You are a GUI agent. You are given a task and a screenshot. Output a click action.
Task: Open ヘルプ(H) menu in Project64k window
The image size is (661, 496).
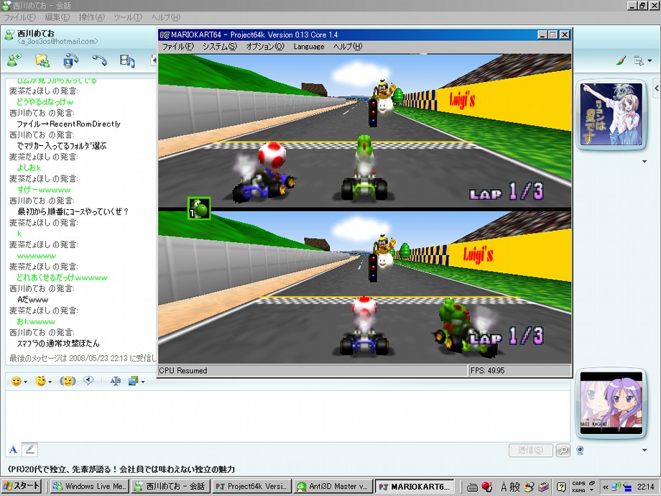pos(348,47)
